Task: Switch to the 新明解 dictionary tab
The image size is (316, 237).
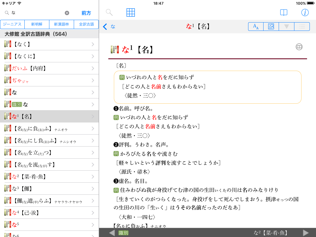Action: 37,24
